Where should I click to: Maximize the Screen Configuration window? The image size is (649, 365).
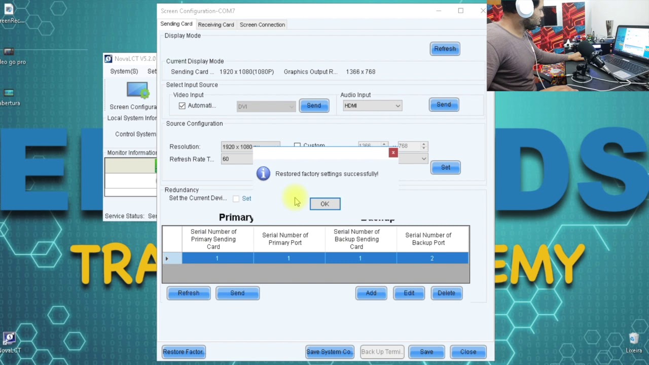(x=460, y=11)
